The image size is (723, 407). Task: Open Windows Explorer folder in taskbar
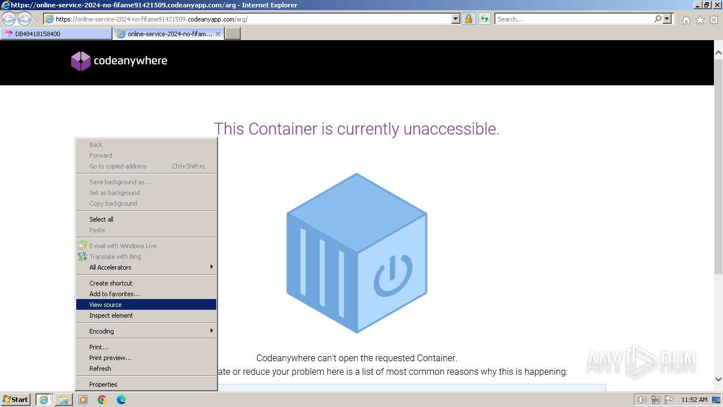(63, 400)
